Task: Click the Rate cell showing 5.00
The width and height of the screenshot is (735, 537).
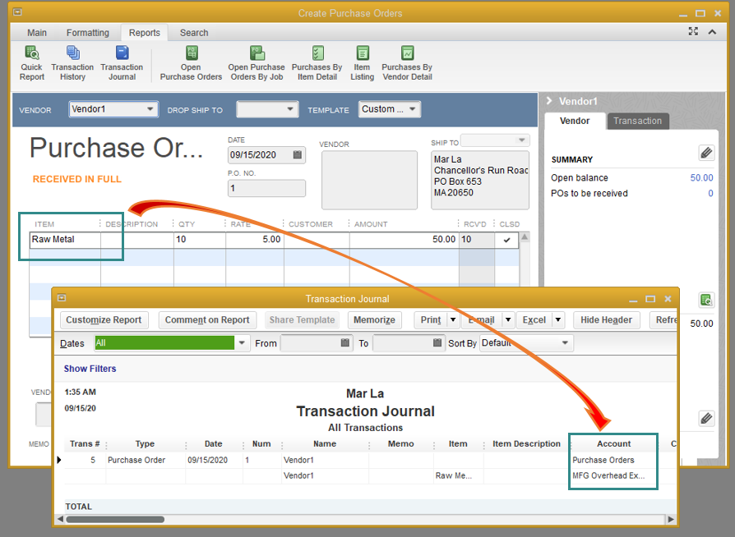Action: click(x=255, y=240)
